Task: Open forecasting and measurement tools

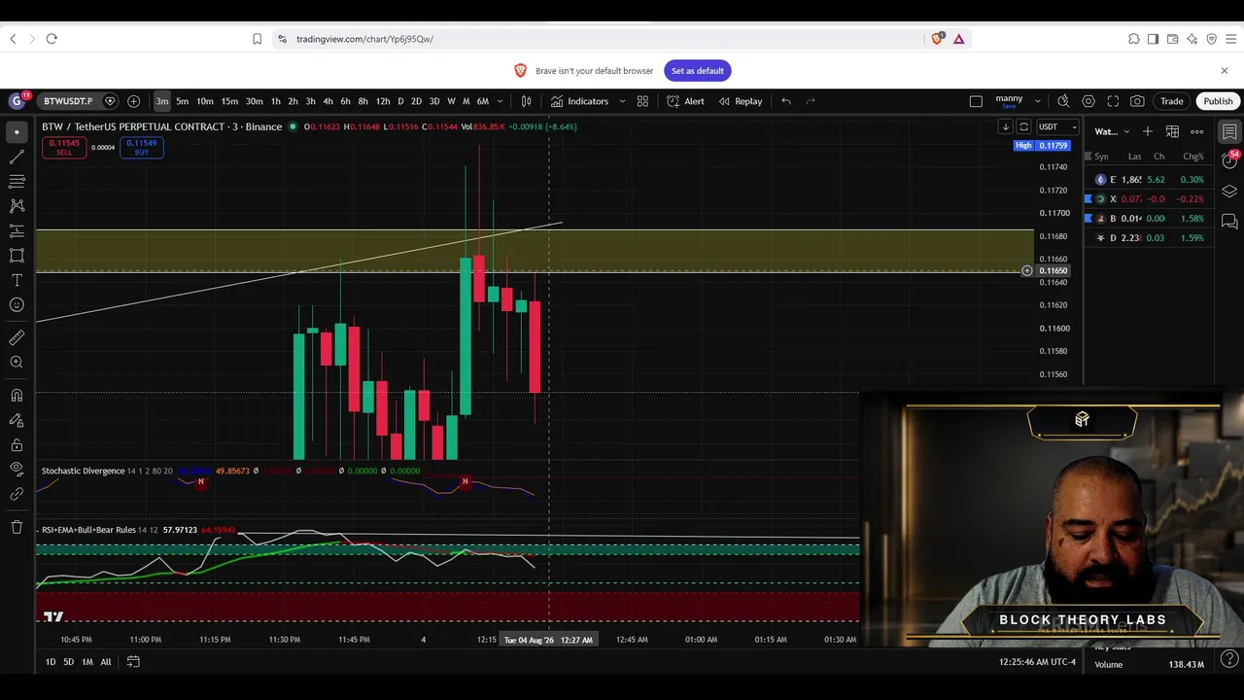Action: [17, 231]
